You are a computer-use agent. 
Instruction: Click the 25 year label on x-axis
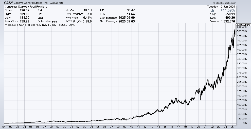(232, 127)
